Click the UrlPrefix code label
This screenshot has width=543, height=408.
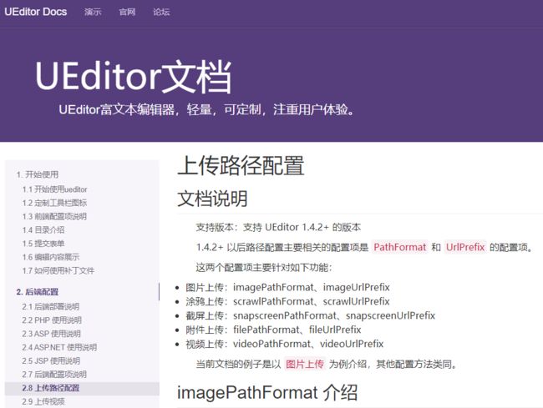pos(465,247)
